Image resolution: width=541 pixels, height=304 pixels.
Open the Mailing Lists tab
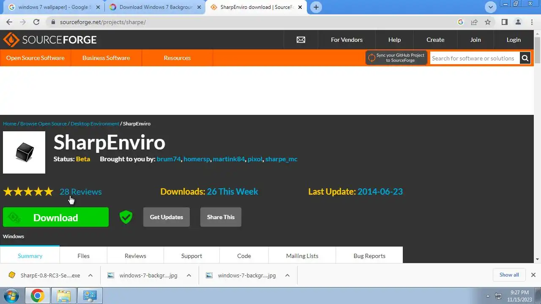click(302, 256)
